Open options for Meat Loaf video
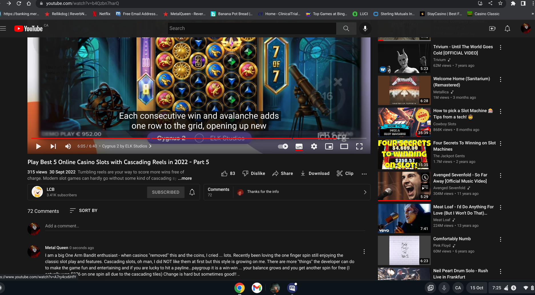The image size is (535, 295). [x=500, y=207]
